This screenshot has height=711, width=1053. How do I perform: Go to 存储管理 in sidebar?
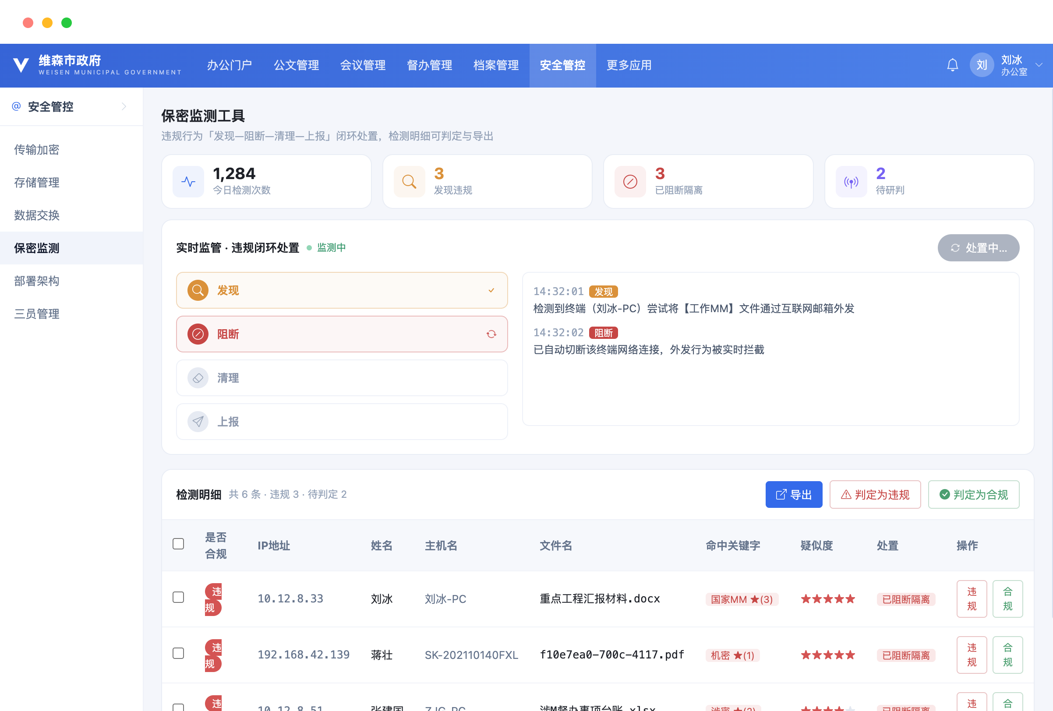pos(71,183)
